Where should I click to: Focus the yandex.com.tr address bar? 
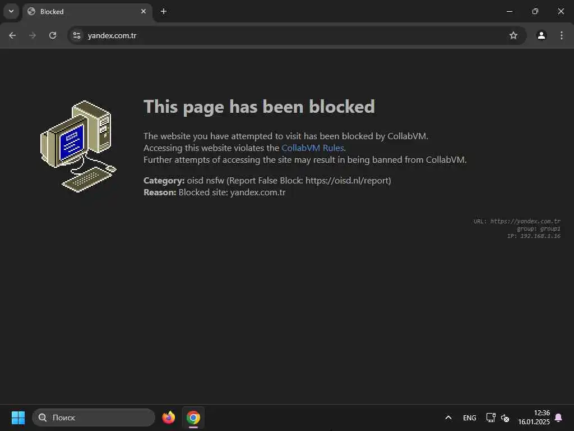click(x=297, y=35)
